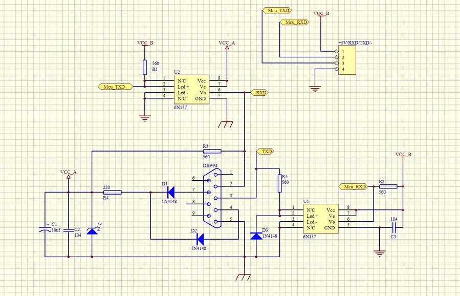The width and height of the screenshot is (460, 296).
Task: Click resistor R5 560 symbol
Action: [x=279, y=183]
